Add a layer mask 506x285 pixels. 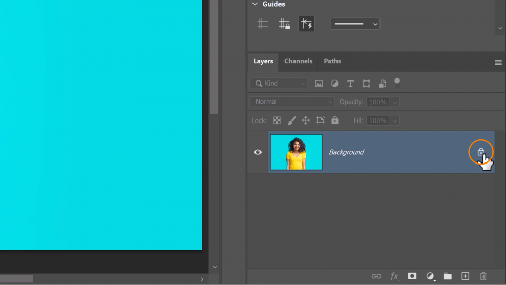[x=412, y=276]
